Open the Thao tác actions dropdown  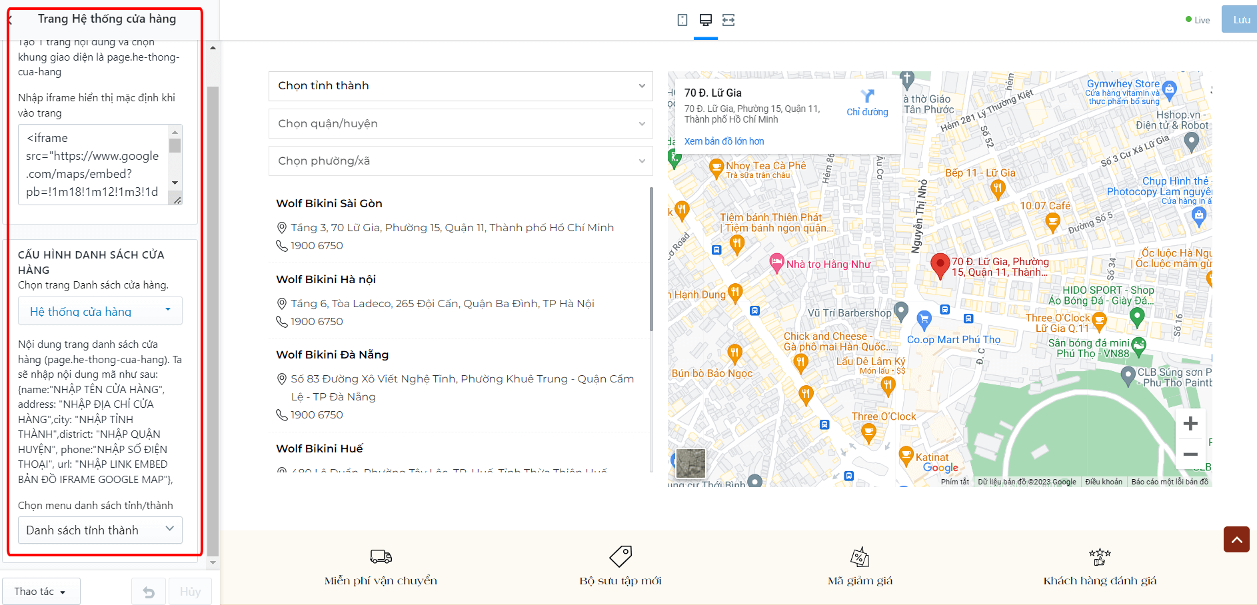click(x=41, y=592)
